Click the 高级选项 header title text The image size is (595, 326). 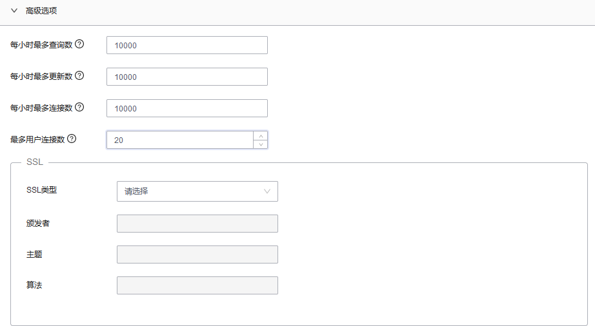[x=42, y=11]
